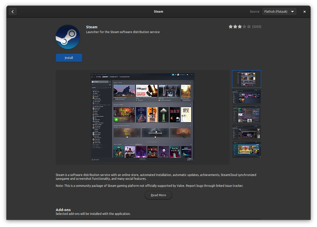Click the Read More button
Viewport: 317px width, 227px height.
[158, 195]
